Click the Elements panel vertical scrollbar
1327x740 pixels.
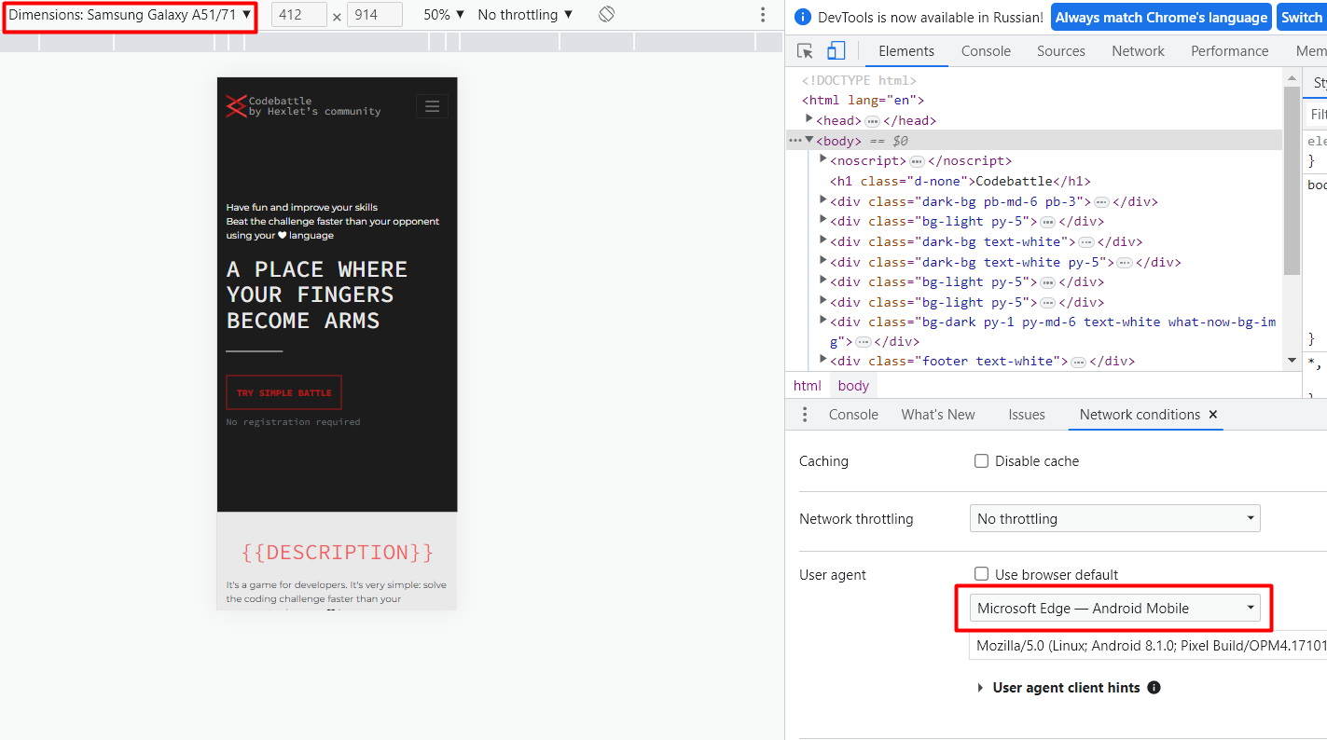pos(1292,182)
